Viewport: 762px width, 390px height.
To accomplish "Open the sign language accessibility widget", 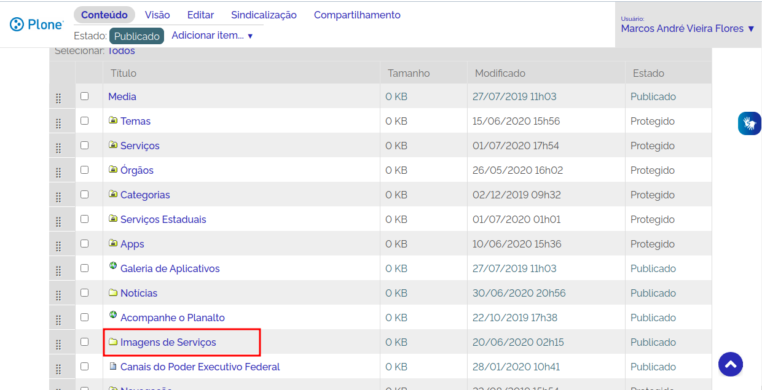I will 749,123.
